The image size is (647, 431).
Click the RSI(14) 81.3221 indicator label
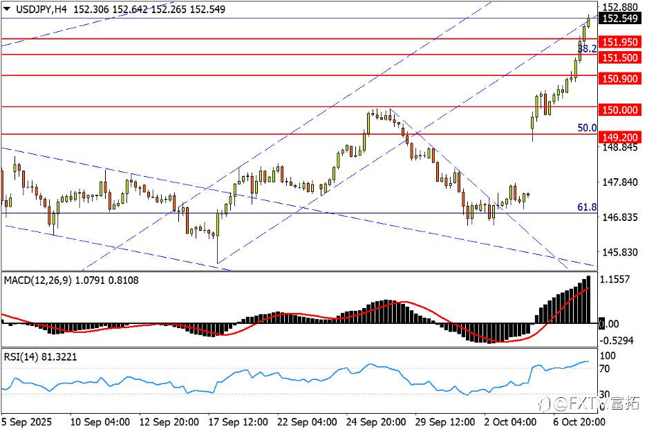(40, 357)
